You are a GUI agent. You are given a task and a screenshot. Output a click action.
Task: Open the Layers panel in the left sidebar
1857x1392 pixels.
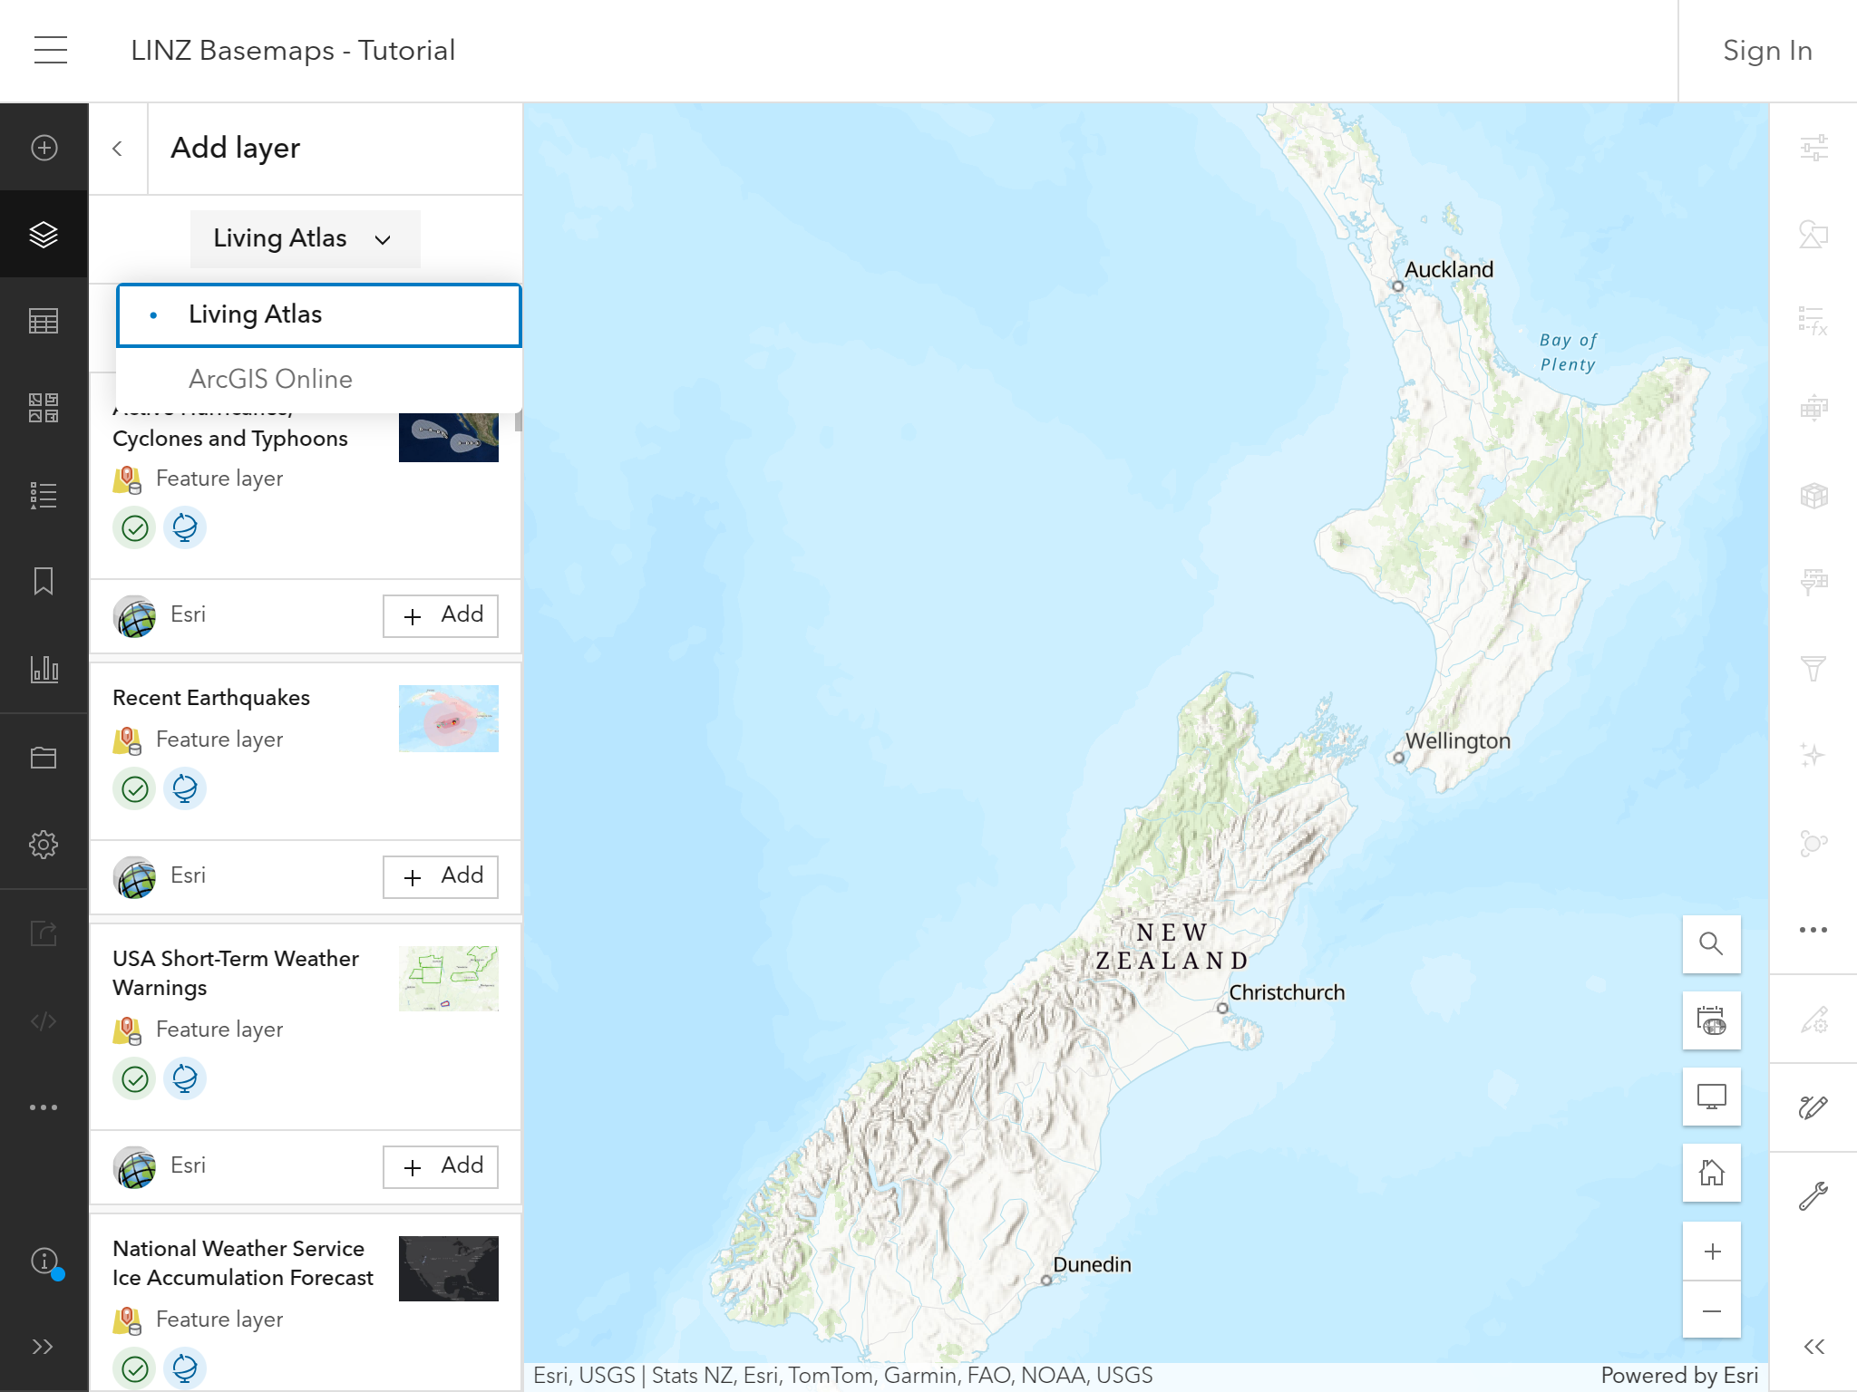44,234
